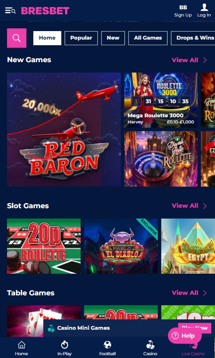This screenshot has width=215, height=358.
Task: Open Casino cherries icon in bottom bar
Action: click(150, 344)
